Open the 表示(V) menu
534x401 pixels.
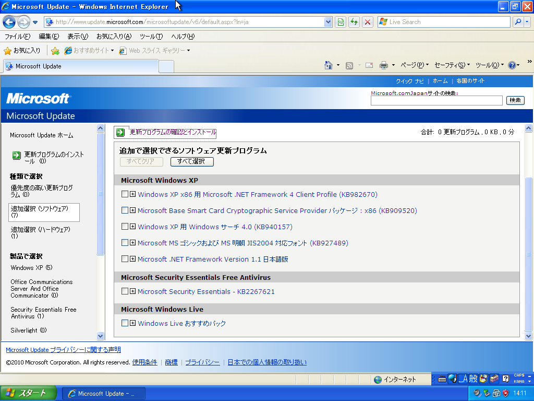coord(78,36)
